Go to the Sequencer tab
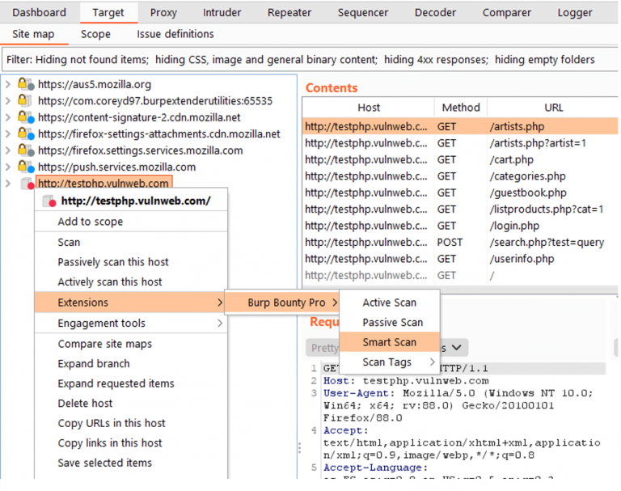Viewport: 621px width, 491px height. pos(363,13)
